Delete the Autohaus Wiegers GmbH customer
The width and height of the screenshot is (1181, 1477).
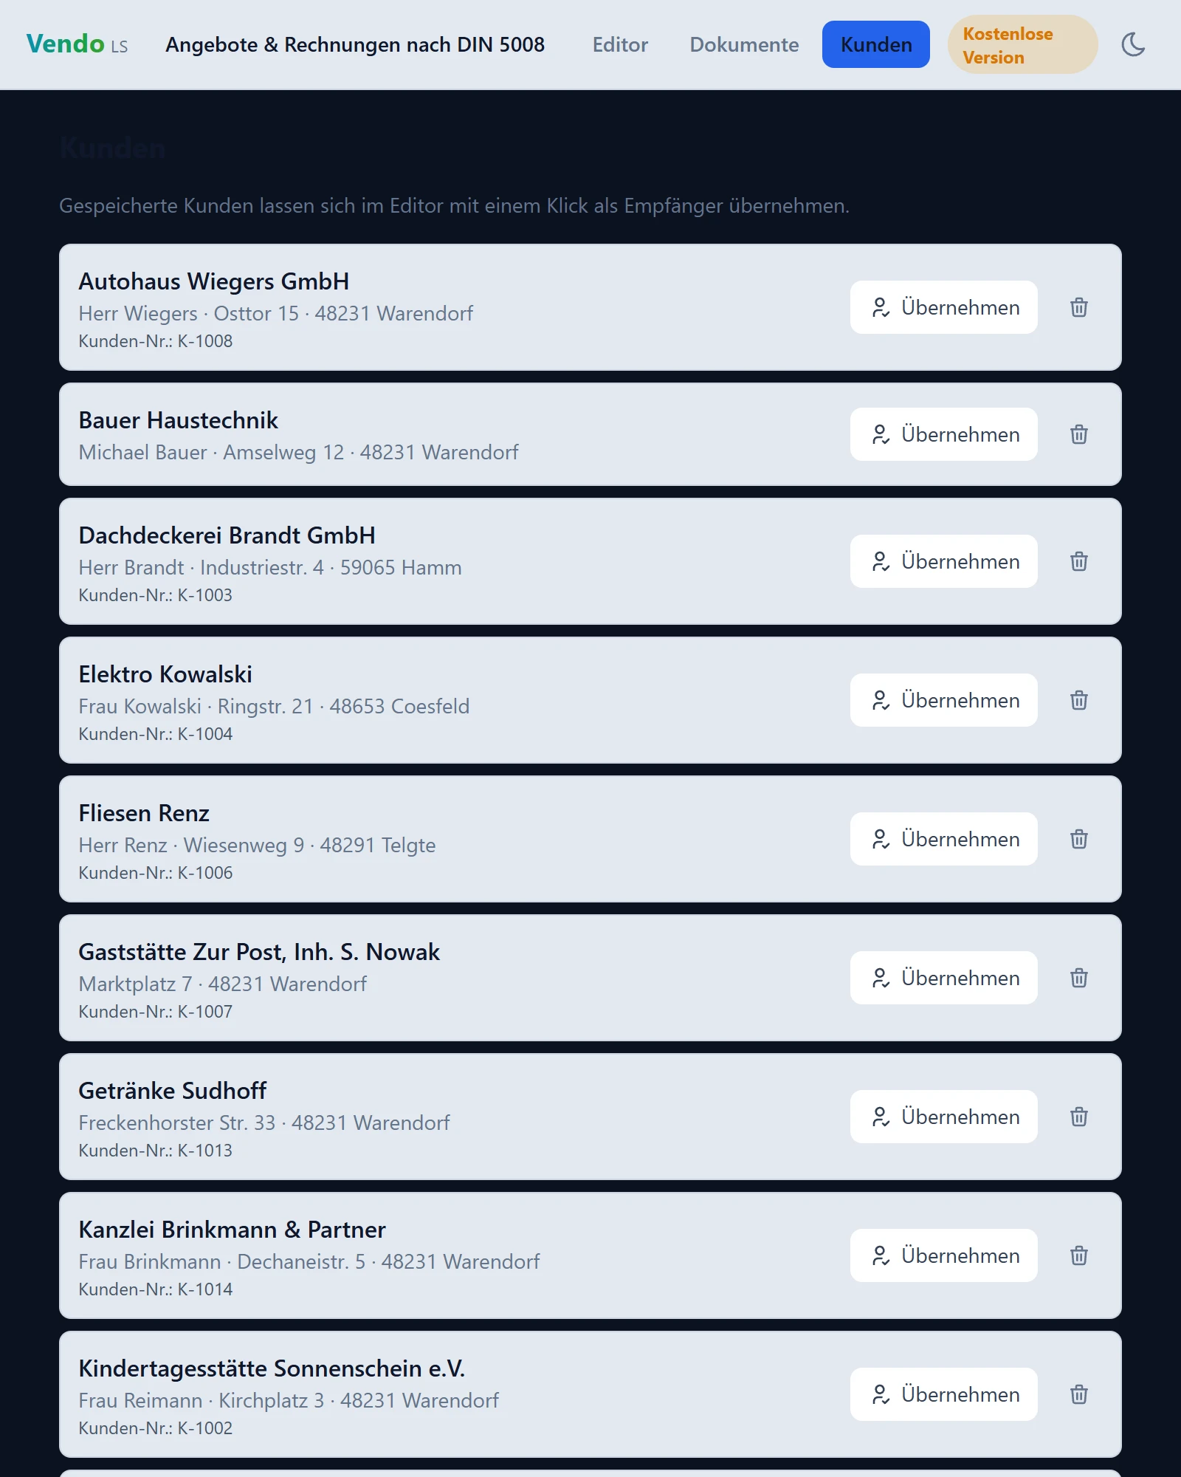(1078, 307)
